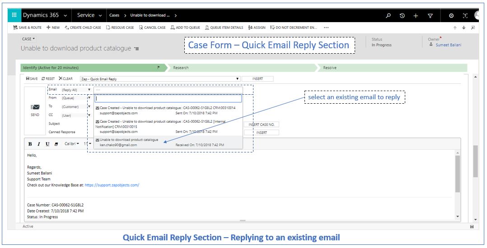
Task: Select Internal Notification email CRM:00310015
Action: (168, 126)
